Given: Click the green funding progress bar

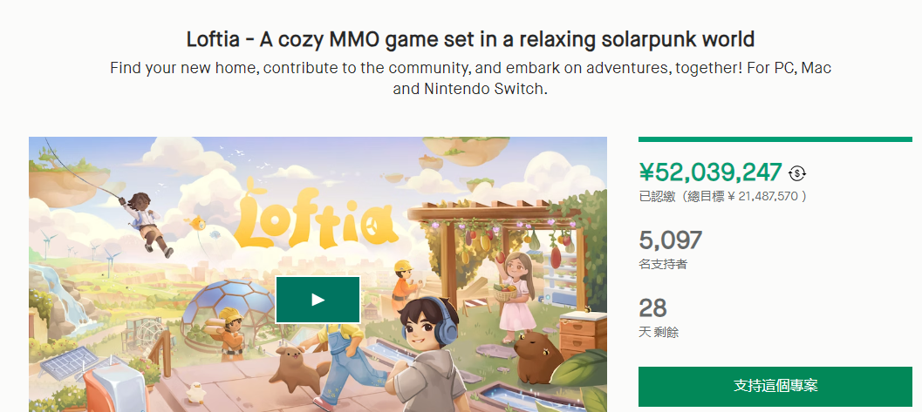Looking at the screenshot, I should pos(775,139).
